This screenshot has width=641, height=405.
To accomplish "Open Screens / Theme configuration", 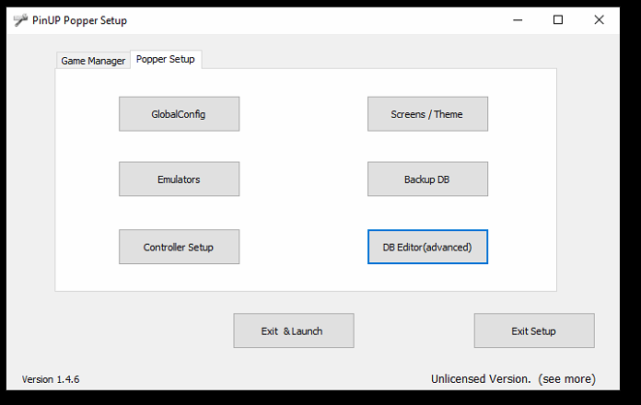I will 427,114.
